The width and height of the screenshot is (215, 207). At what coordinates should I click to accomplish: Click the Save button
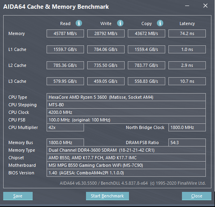[18, 196]
